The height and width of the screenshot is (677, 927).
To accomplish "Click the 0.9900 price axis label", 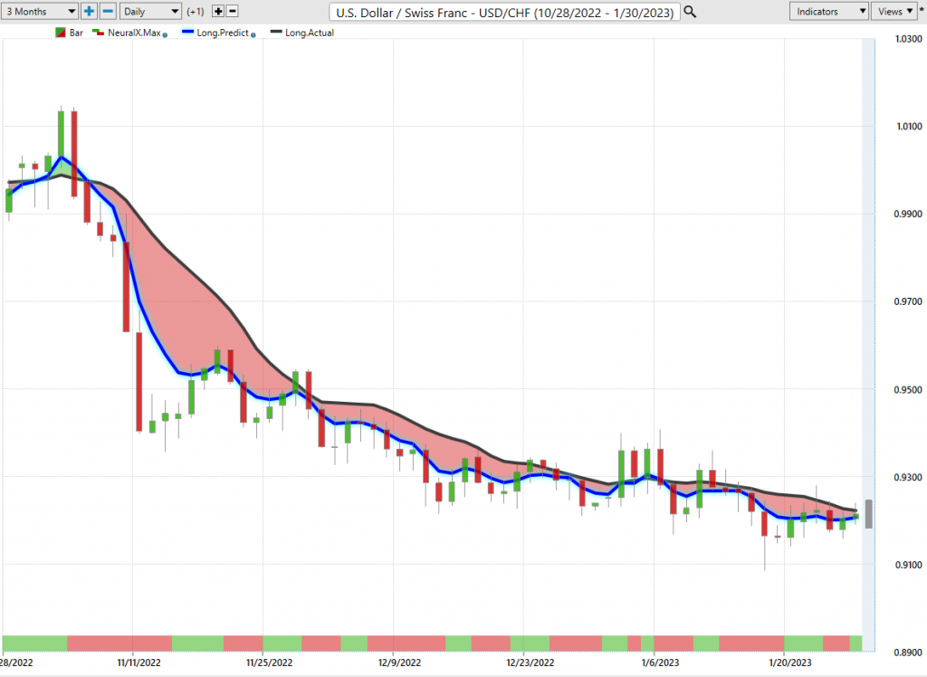I will click(908, 214).
